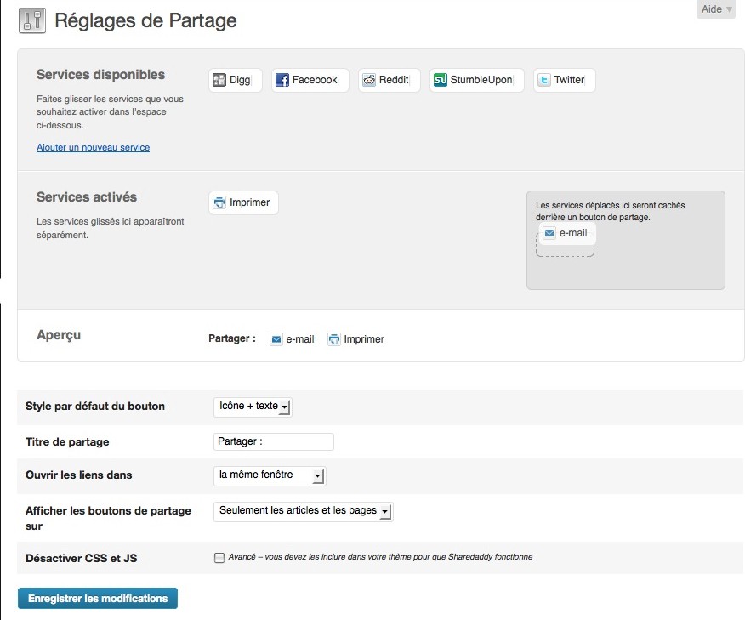Enable the Désactiver CSS et JS checkbox
This screenshot has width=745, height=620.
point(219,558)
